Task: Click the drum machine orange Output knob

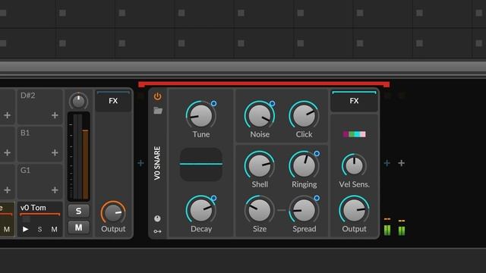Action: pyautogui.click(x=113, y=213)
